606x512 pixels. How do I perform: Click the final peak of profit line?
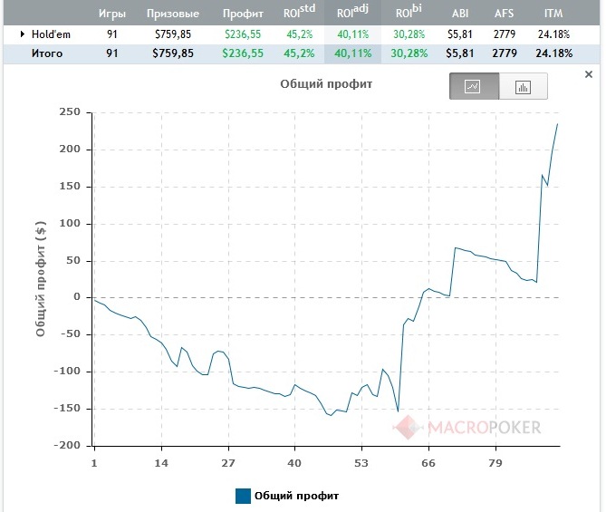(557, 124)
